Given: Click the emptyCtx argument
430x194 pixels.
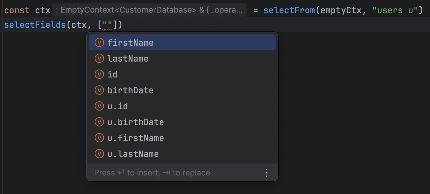Looking at the screenshot, I should click(x=341, y=11).
